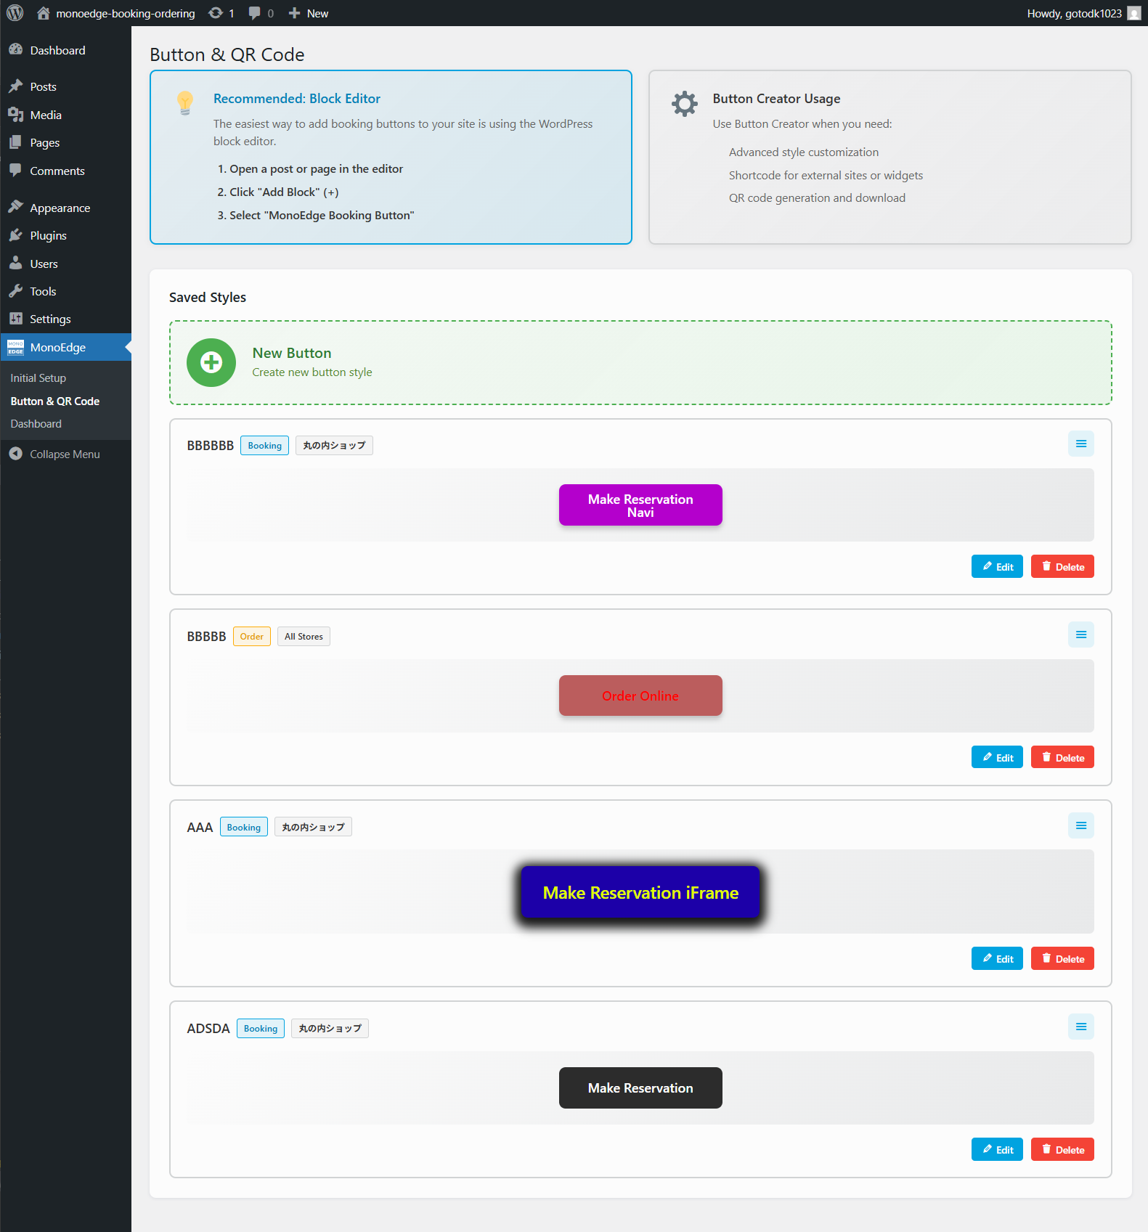This screenshot has height=1232, width=1148.
Task: Open the ADSDA card menu icon
Action: point(1080,1027)
